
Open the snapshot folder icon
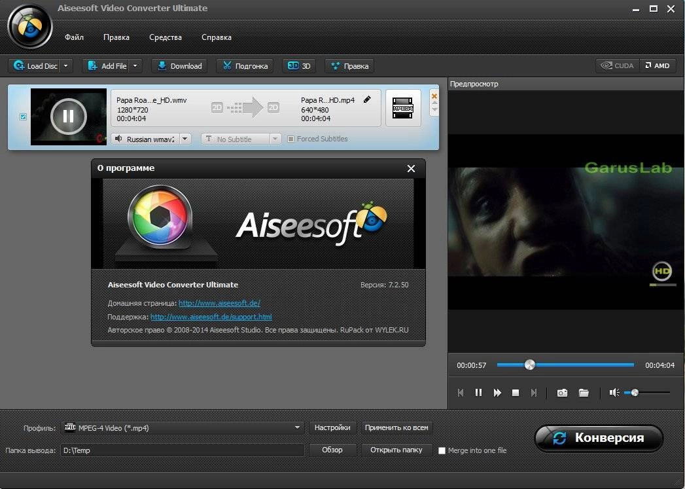(584, 392)
